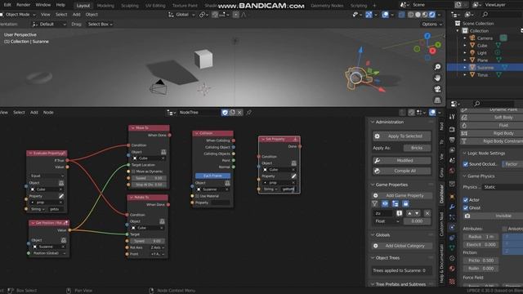Duplicate the NodeTree with copy icon
This screenshot has width=523, height=294.
click(232, 113)
